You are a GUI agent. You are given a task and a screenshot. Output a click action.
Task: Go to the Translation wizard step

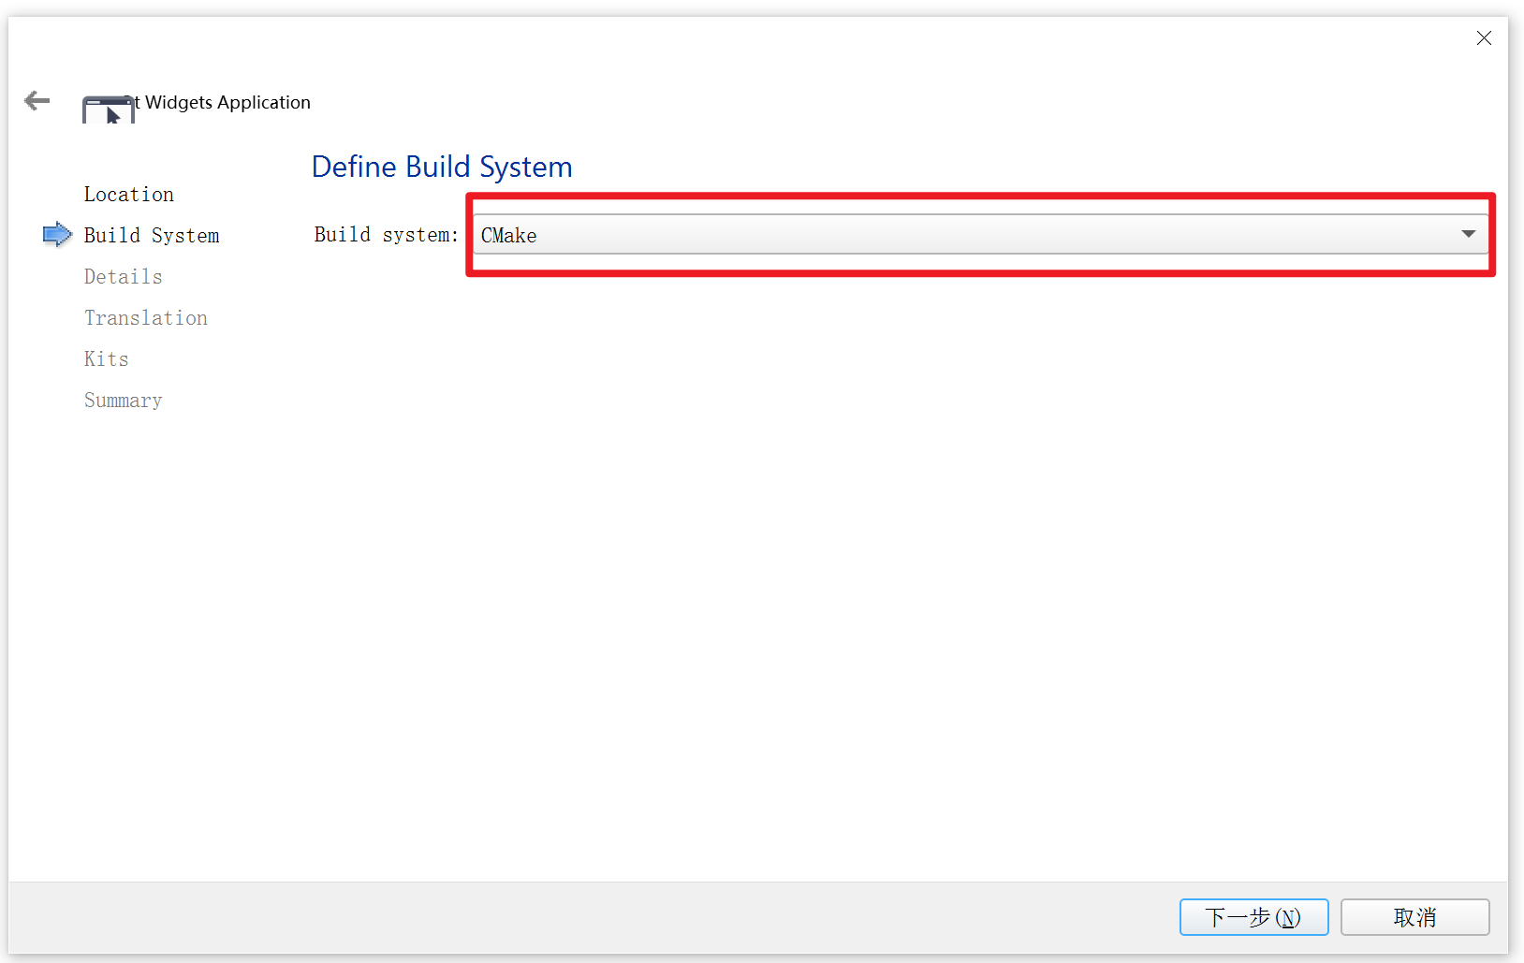[x=146, y=318]
